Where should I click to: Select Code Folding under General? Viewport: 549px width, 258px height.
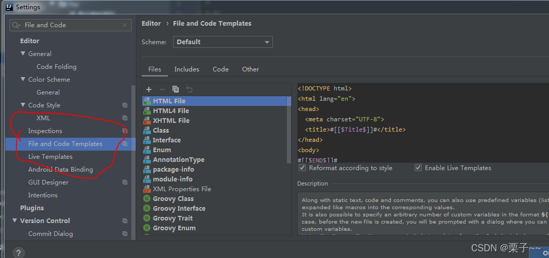pyautogui.click(x=56, y=67)
